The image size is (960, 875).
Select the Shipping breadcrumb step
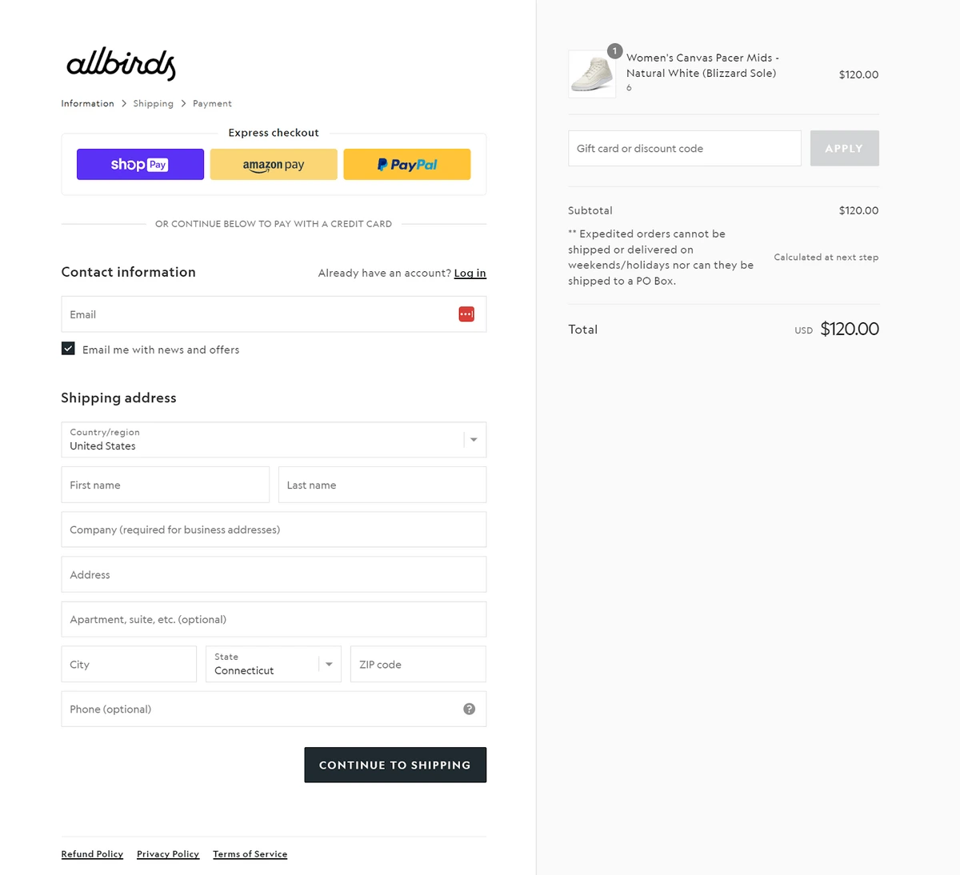click(x=153, y=103)
